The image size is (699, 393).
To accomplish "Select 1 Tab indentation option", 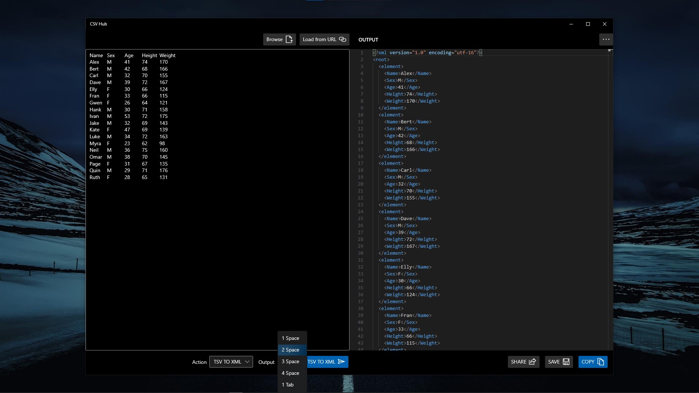I will [292, 385].
